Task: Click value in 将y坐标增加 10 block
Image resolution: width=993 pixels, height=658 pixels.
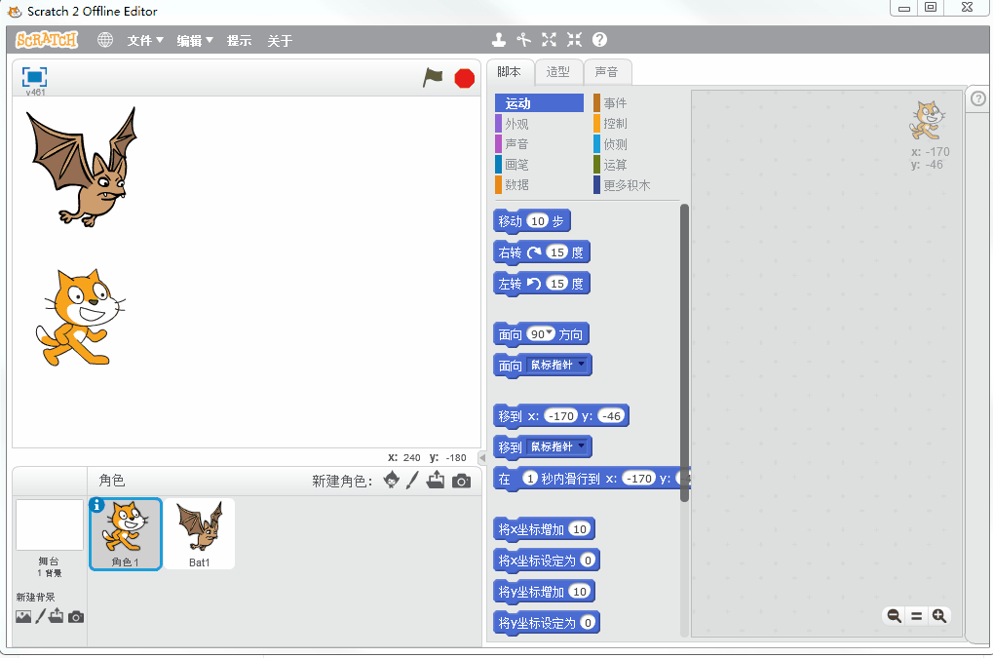Action: (x=580, y=592)
